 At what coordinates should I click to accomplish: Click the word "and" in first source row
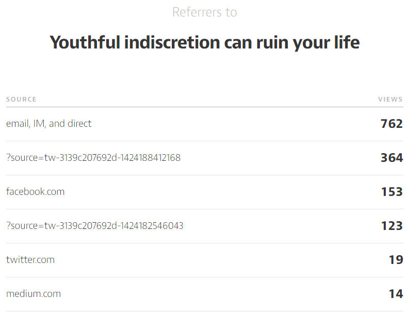(57, 124)
